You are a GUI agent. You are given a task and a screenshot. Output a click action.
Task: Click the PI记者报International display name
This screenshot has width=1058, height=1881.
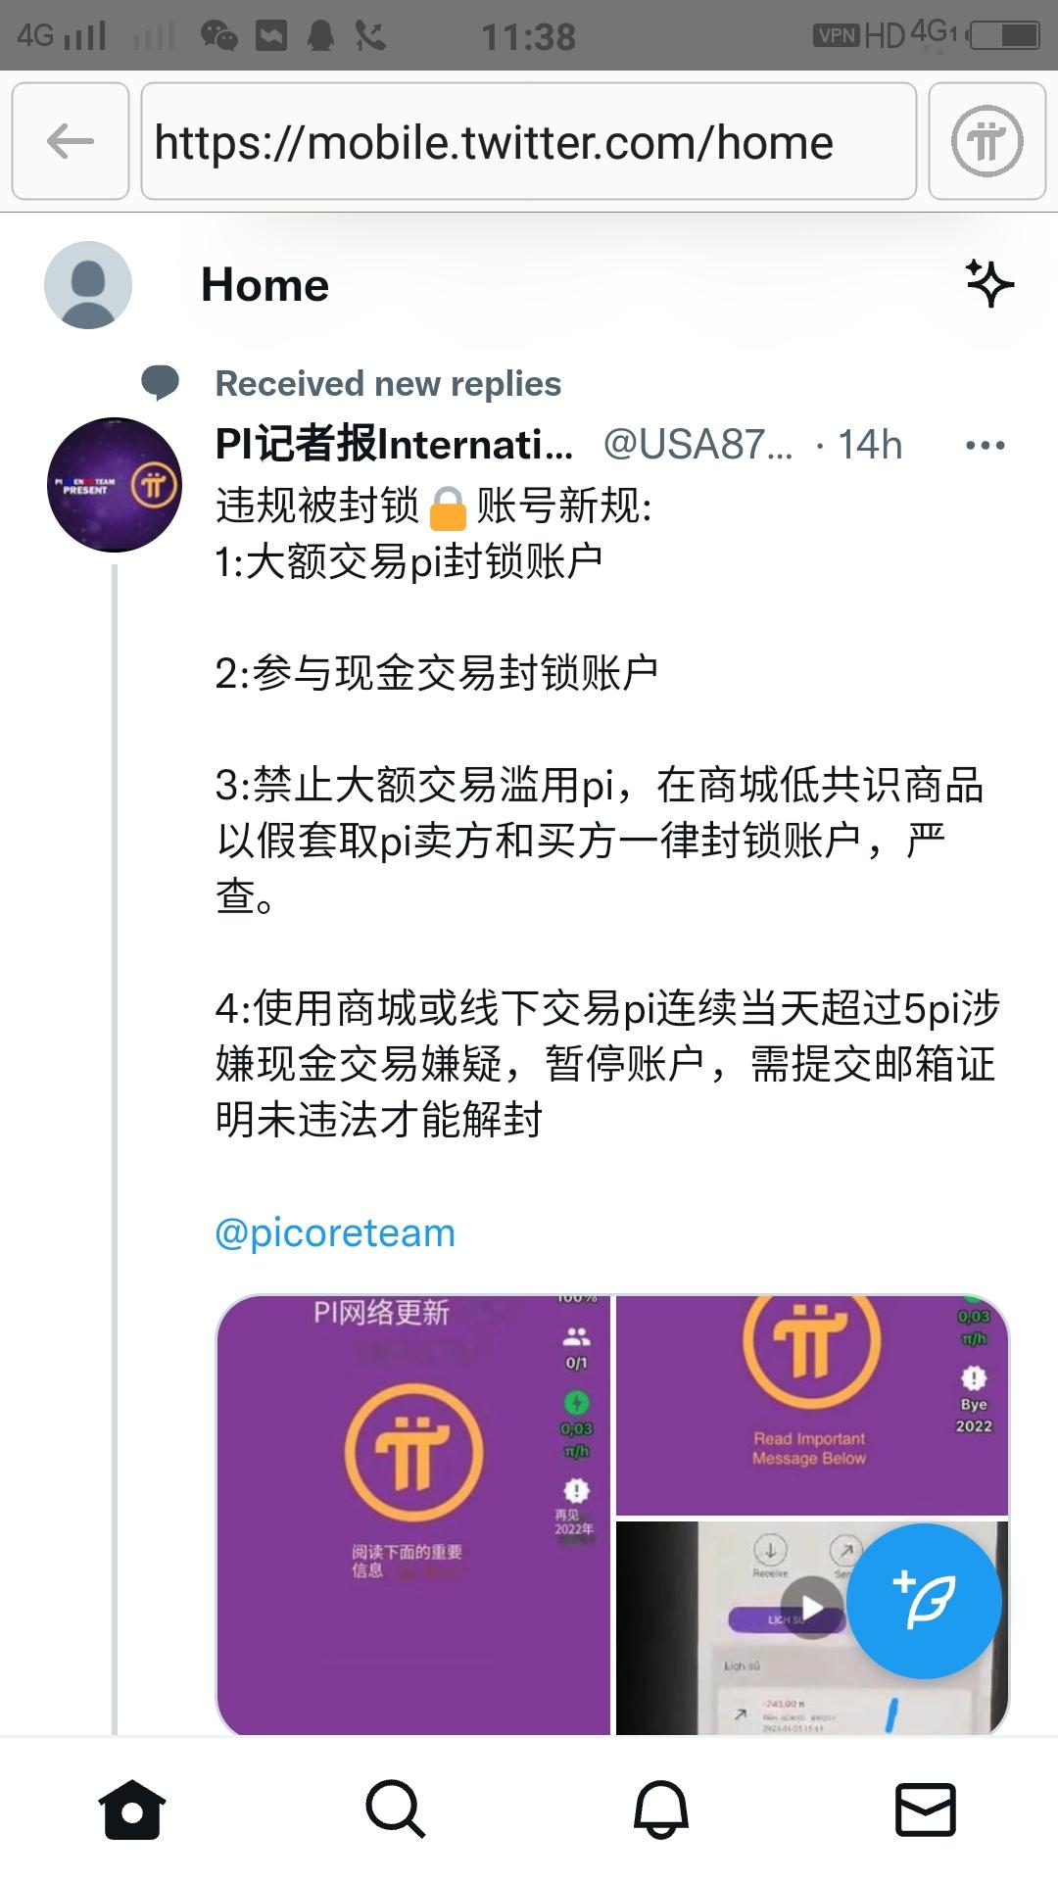coord(394,445)
